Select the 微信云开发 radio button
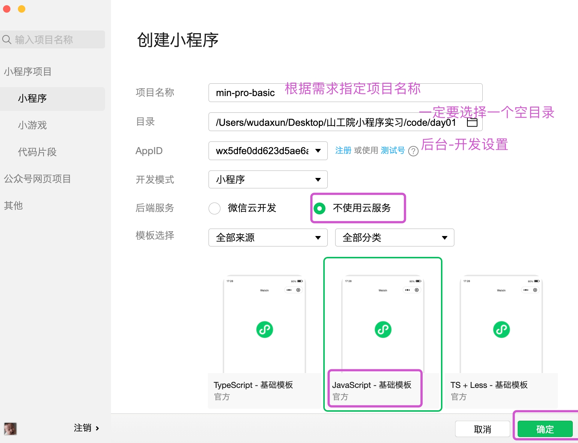578x443 pixels. (215, 208)
